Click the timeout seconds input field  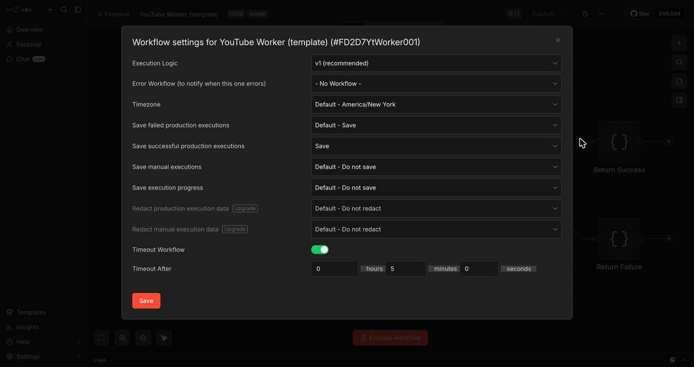[479, 269]
